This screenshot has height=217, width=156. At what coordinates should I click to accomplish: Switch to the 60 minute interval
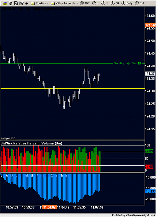click(115, 3)
